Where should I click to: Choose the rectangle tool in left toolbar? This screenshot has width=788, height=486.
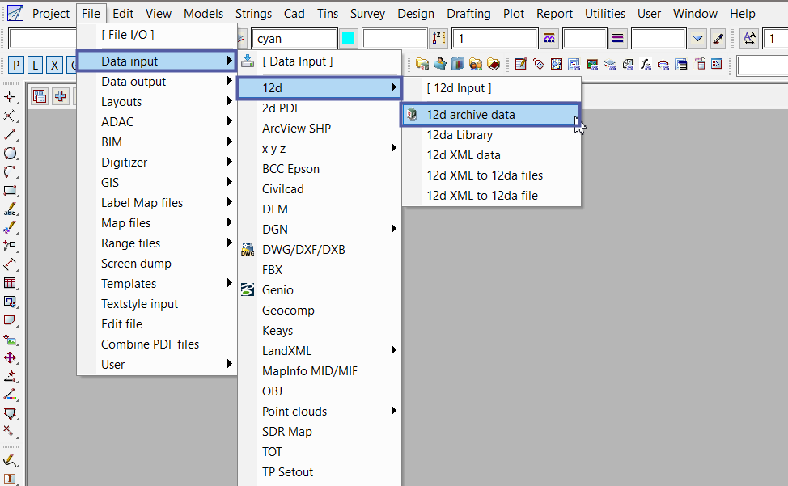click(10, 191)
